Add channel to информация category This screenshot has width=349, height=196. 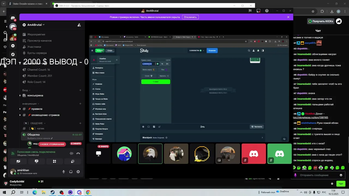[80, 104]
